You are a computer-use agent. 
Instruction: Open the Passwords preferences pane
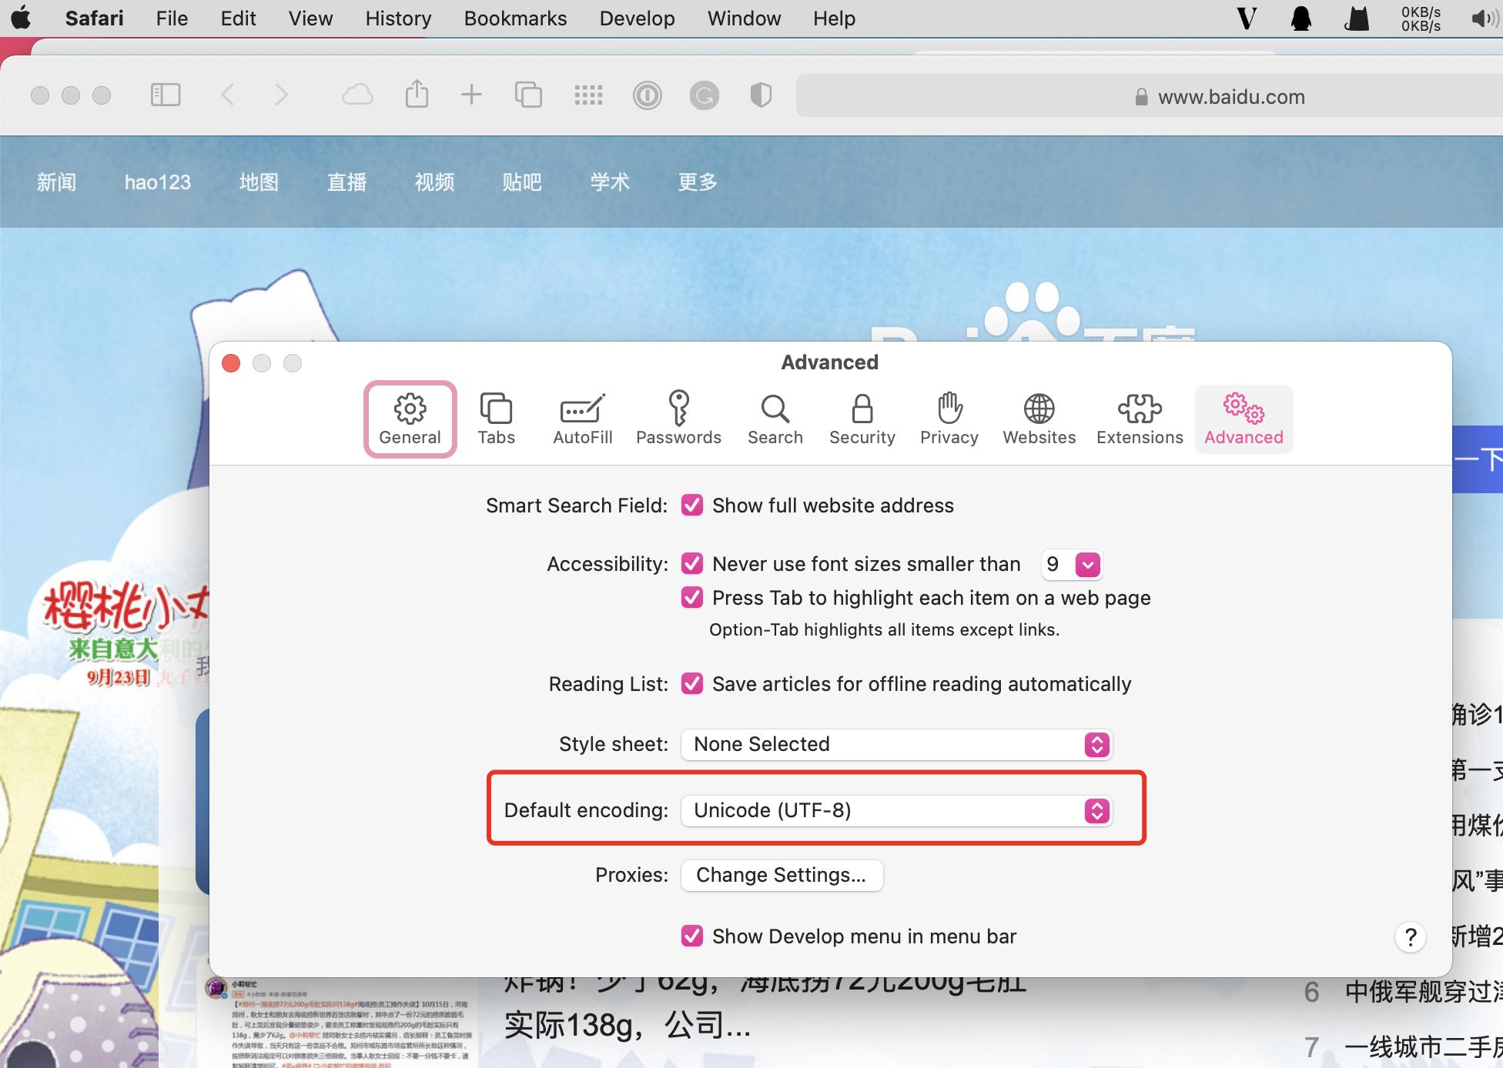[678, 419]
